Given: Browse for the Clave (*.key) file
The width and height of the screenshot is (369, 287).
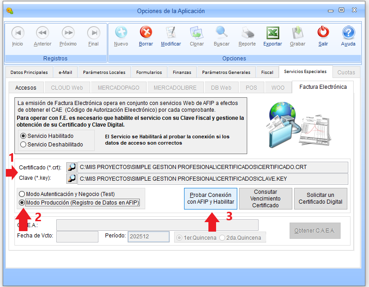Looking at the screenshot, I should (x=71, y=178).
